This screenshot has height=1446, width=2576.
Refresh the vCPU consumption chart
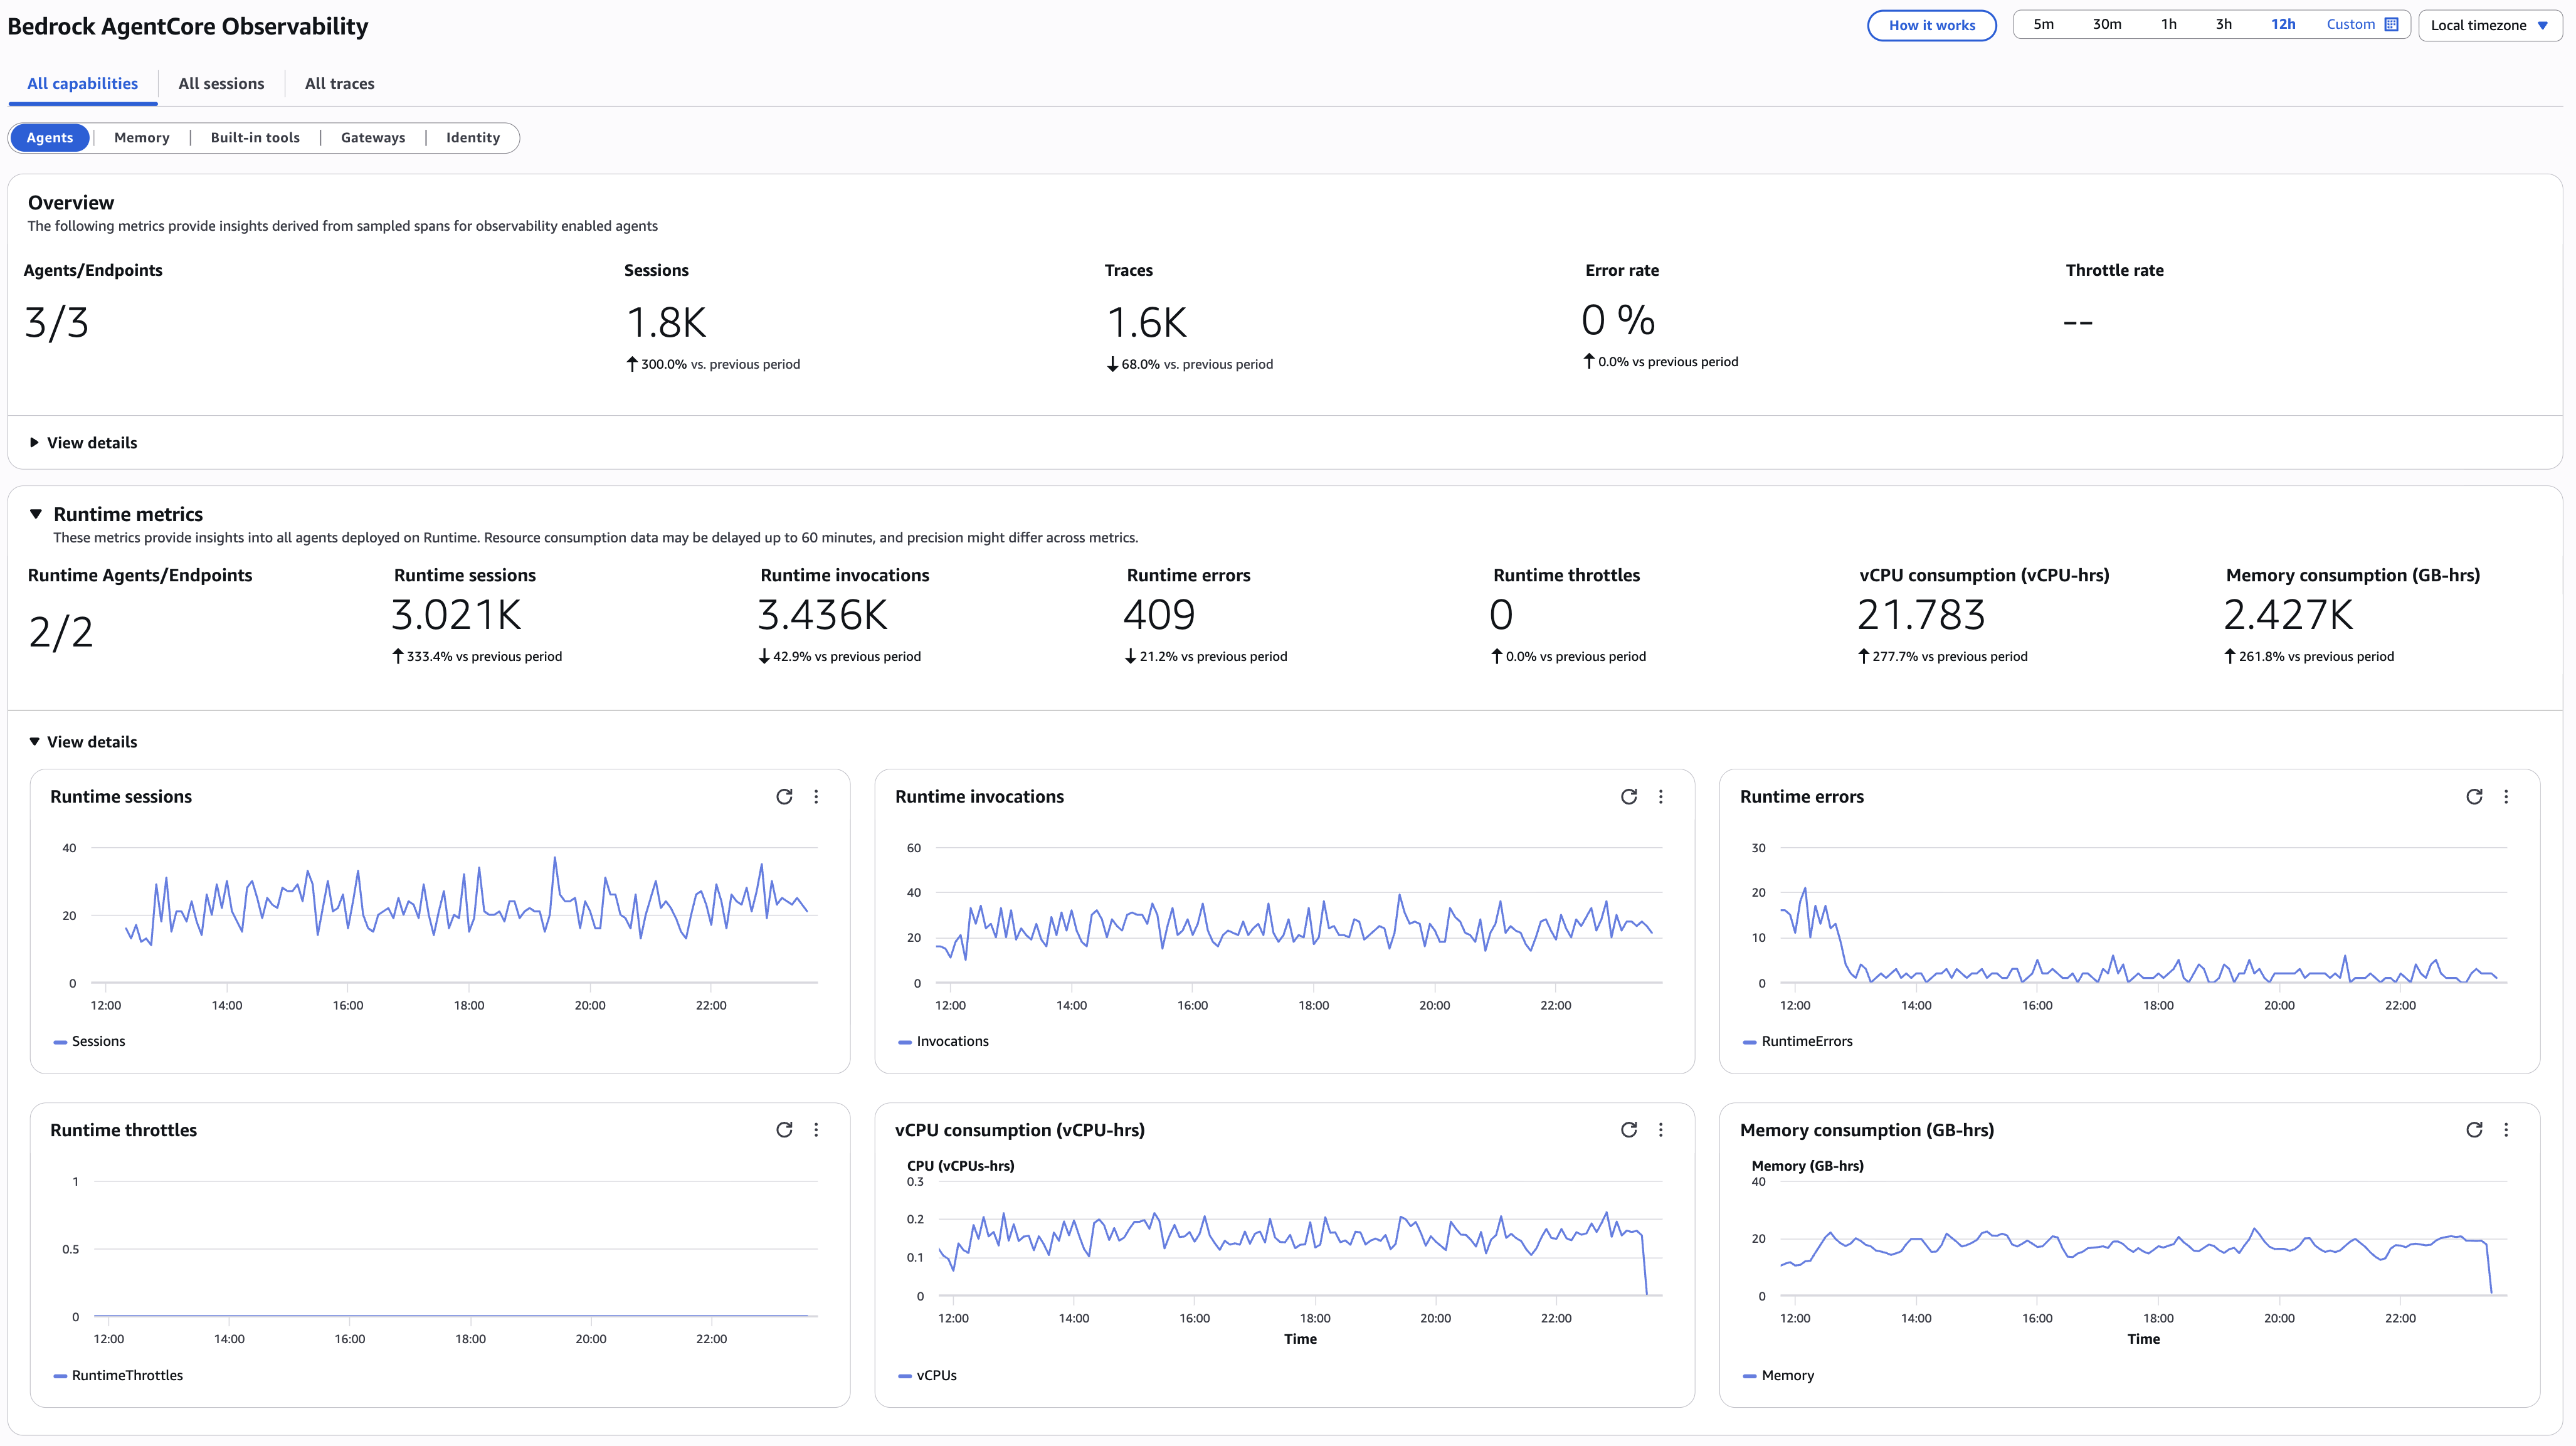[x=1629, y=1129]
